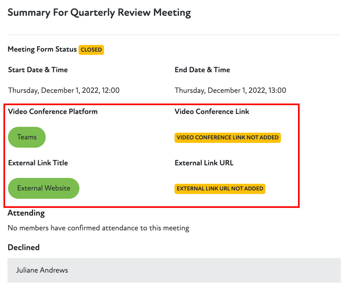Screen dimensions: 348x290
Task: Click the Video Conference Platform label
Action: coord(53,112)
